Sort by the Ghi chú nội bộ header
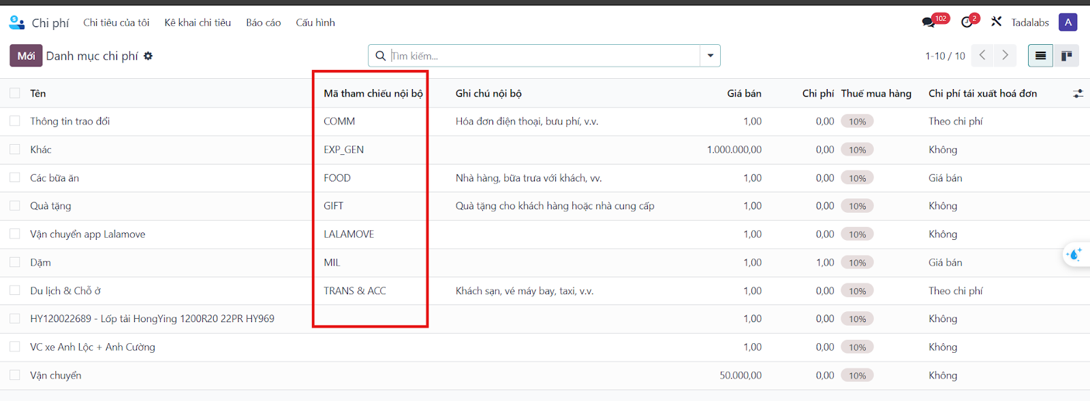1090x401 pixels. pos(488,93)
